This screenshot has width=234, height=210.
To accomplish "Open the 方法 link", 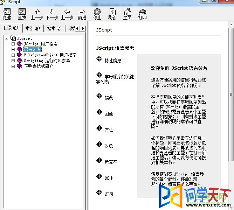I will click(x=109, y=130).
